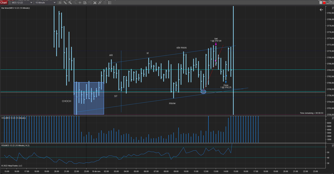The image size is (334, 174).
Task: Select the uppercase ST annotation below the range
Action: pos(116,96)
